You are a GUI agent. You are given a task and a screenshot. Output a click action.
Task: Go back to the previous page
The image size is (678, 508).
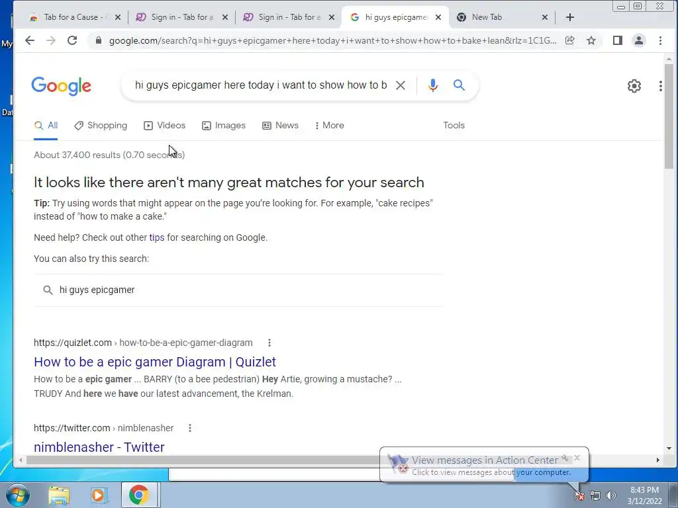coord(29,40)
